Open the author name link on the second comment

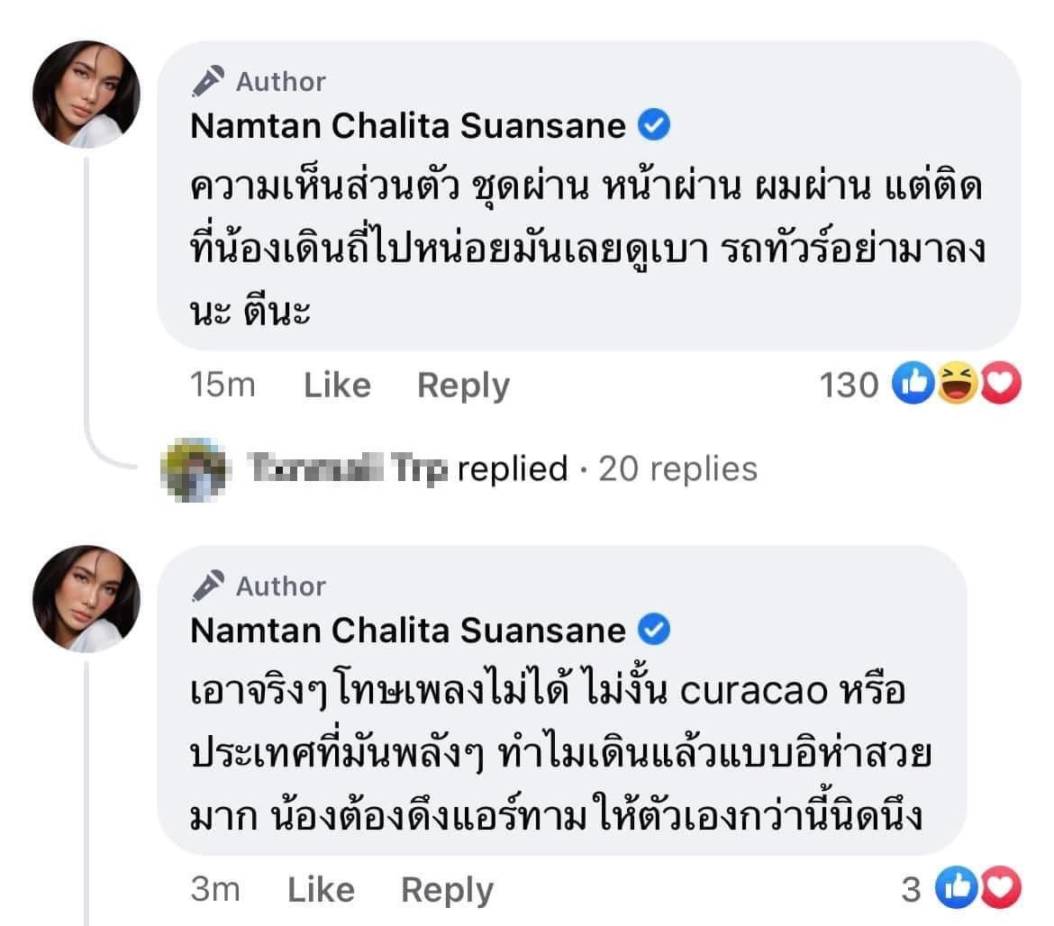click(407, 631)
